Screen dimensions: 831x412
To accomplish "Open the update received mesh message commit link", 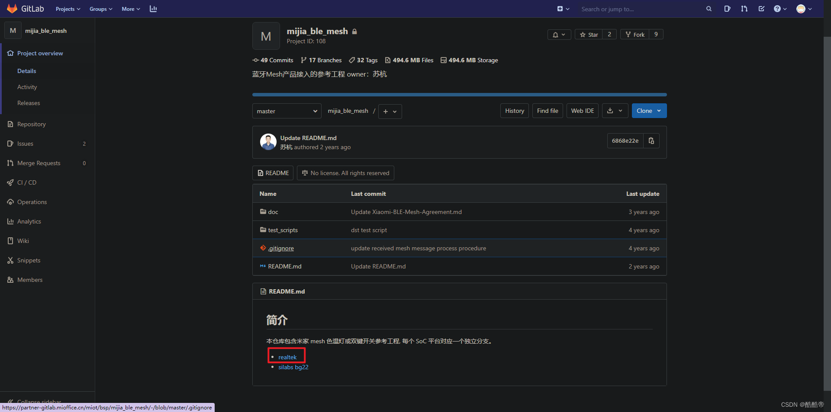I will tap(419, 248).
